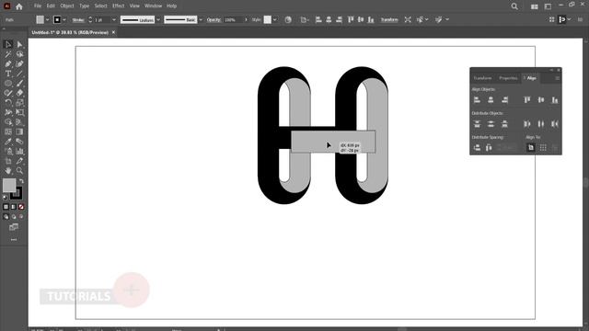Select the Rotate tool
589x331 pixels.
coord(8,103)
